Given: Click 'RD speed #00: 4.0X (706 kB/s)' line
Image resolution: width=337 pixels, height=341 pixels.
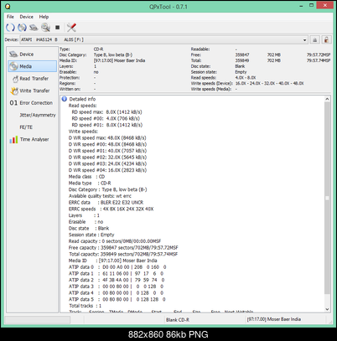Looking at the screenshot, I should point(106,118).
